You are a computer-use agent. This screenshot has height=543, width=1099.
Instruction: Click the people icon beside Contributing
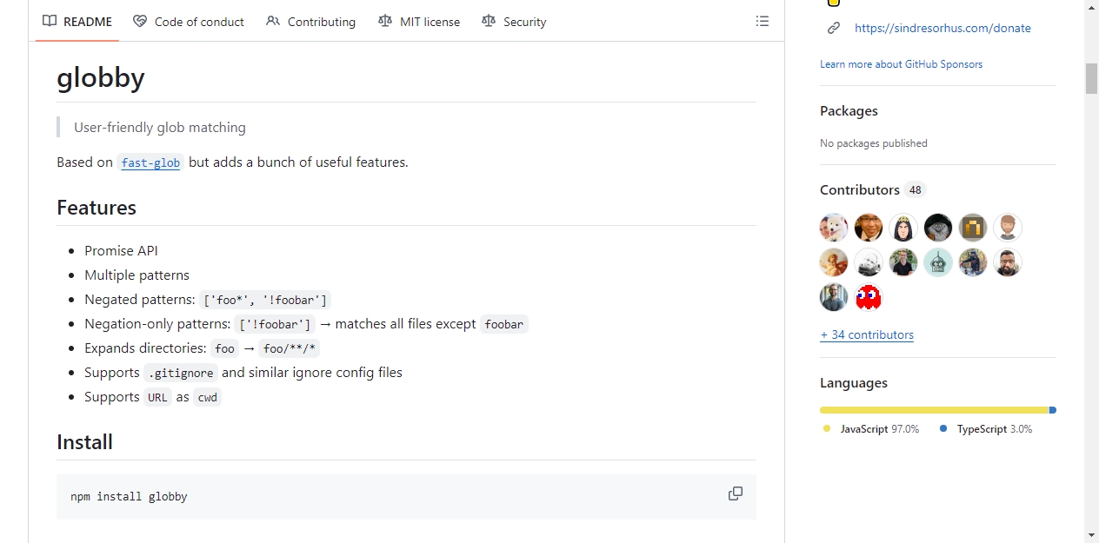pos(273,22)
